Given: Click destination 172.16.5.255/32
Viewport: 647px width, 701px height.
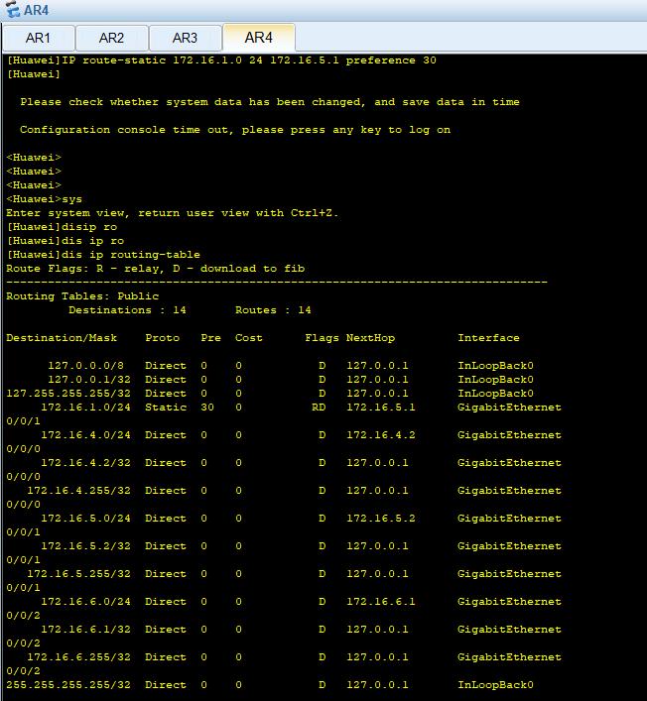Looking at the screenshot, I should (x=79, y=573).
